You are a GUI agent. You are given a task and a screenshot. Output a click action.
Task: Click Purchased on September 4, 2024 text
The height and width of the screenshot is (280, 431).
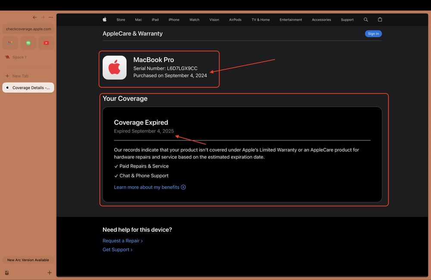click(170, 75)
